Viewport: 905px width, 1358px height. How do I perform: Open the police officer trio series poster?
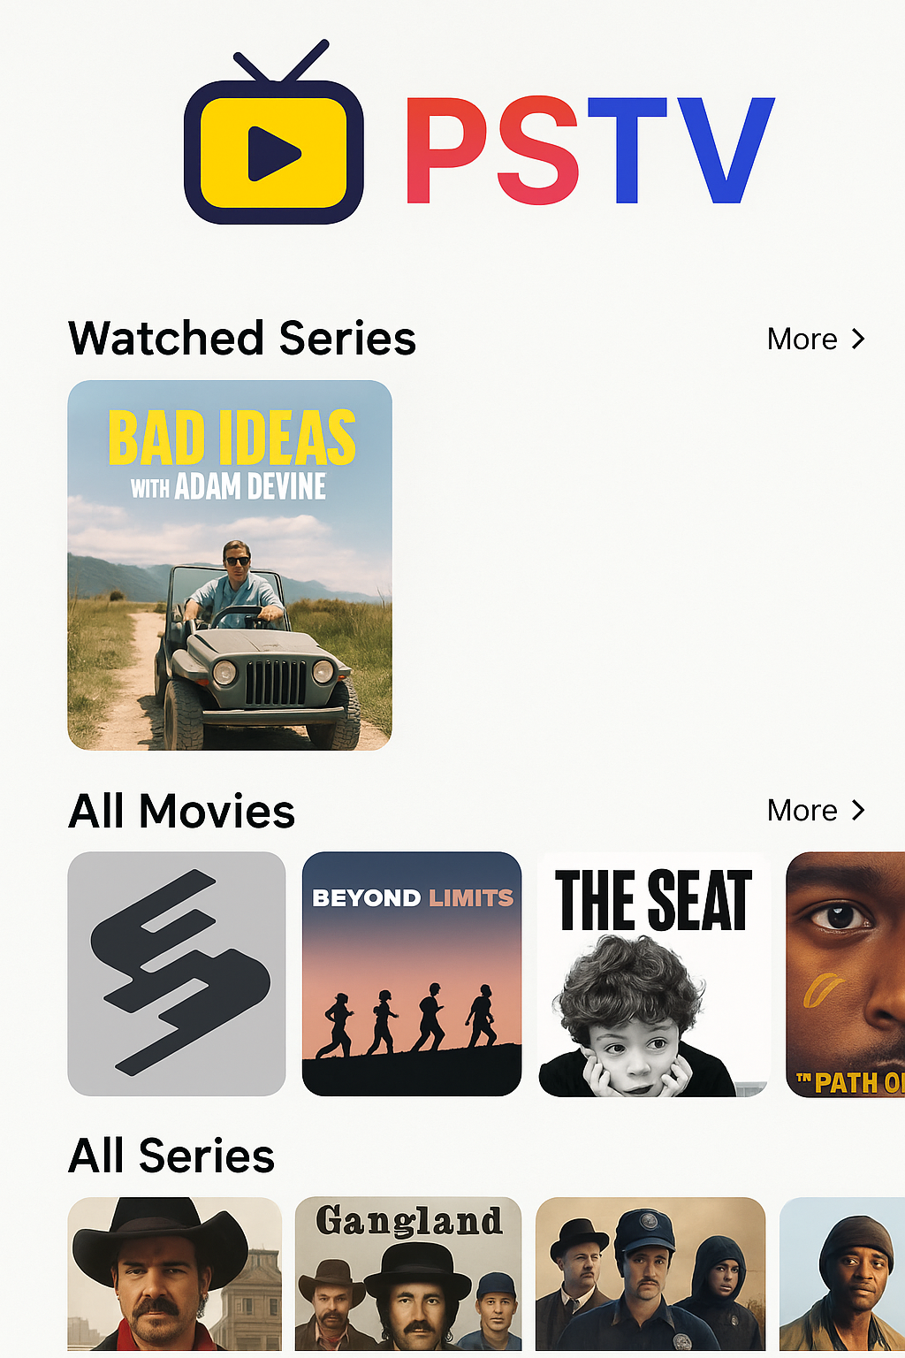click(x=650, y=1274)
